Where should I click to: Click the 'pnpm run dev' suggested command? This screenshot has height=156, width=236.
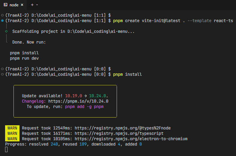pos(24,58)
